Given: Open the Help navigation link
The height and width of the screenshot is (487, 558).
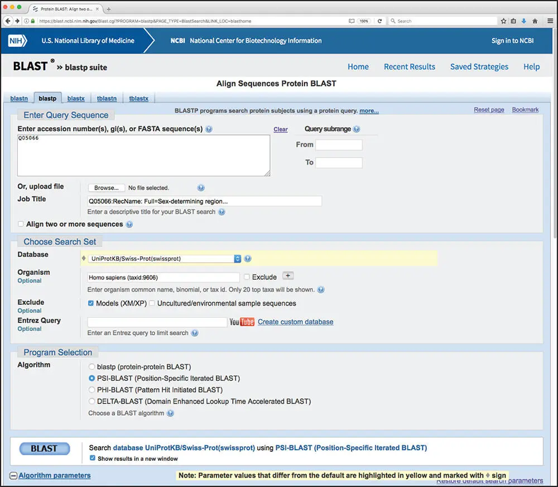Looking at the screenshot, I should [531, 66].
